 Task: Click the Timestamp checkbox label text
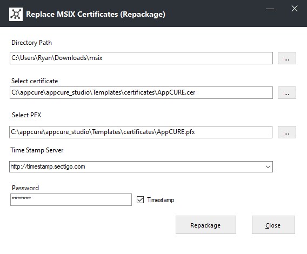[161, 200]
